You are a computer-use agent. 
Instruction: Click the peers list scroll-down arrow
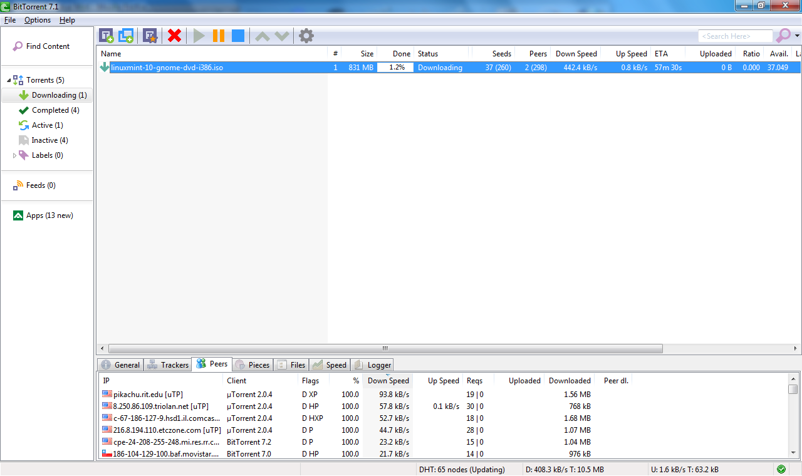pos(793,453)
